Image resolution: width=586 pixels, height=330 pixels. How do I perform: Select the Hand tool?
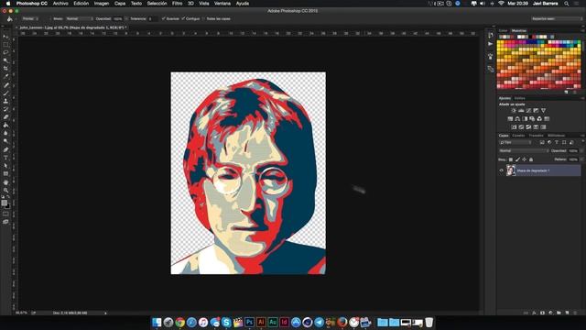coord(5,182)
